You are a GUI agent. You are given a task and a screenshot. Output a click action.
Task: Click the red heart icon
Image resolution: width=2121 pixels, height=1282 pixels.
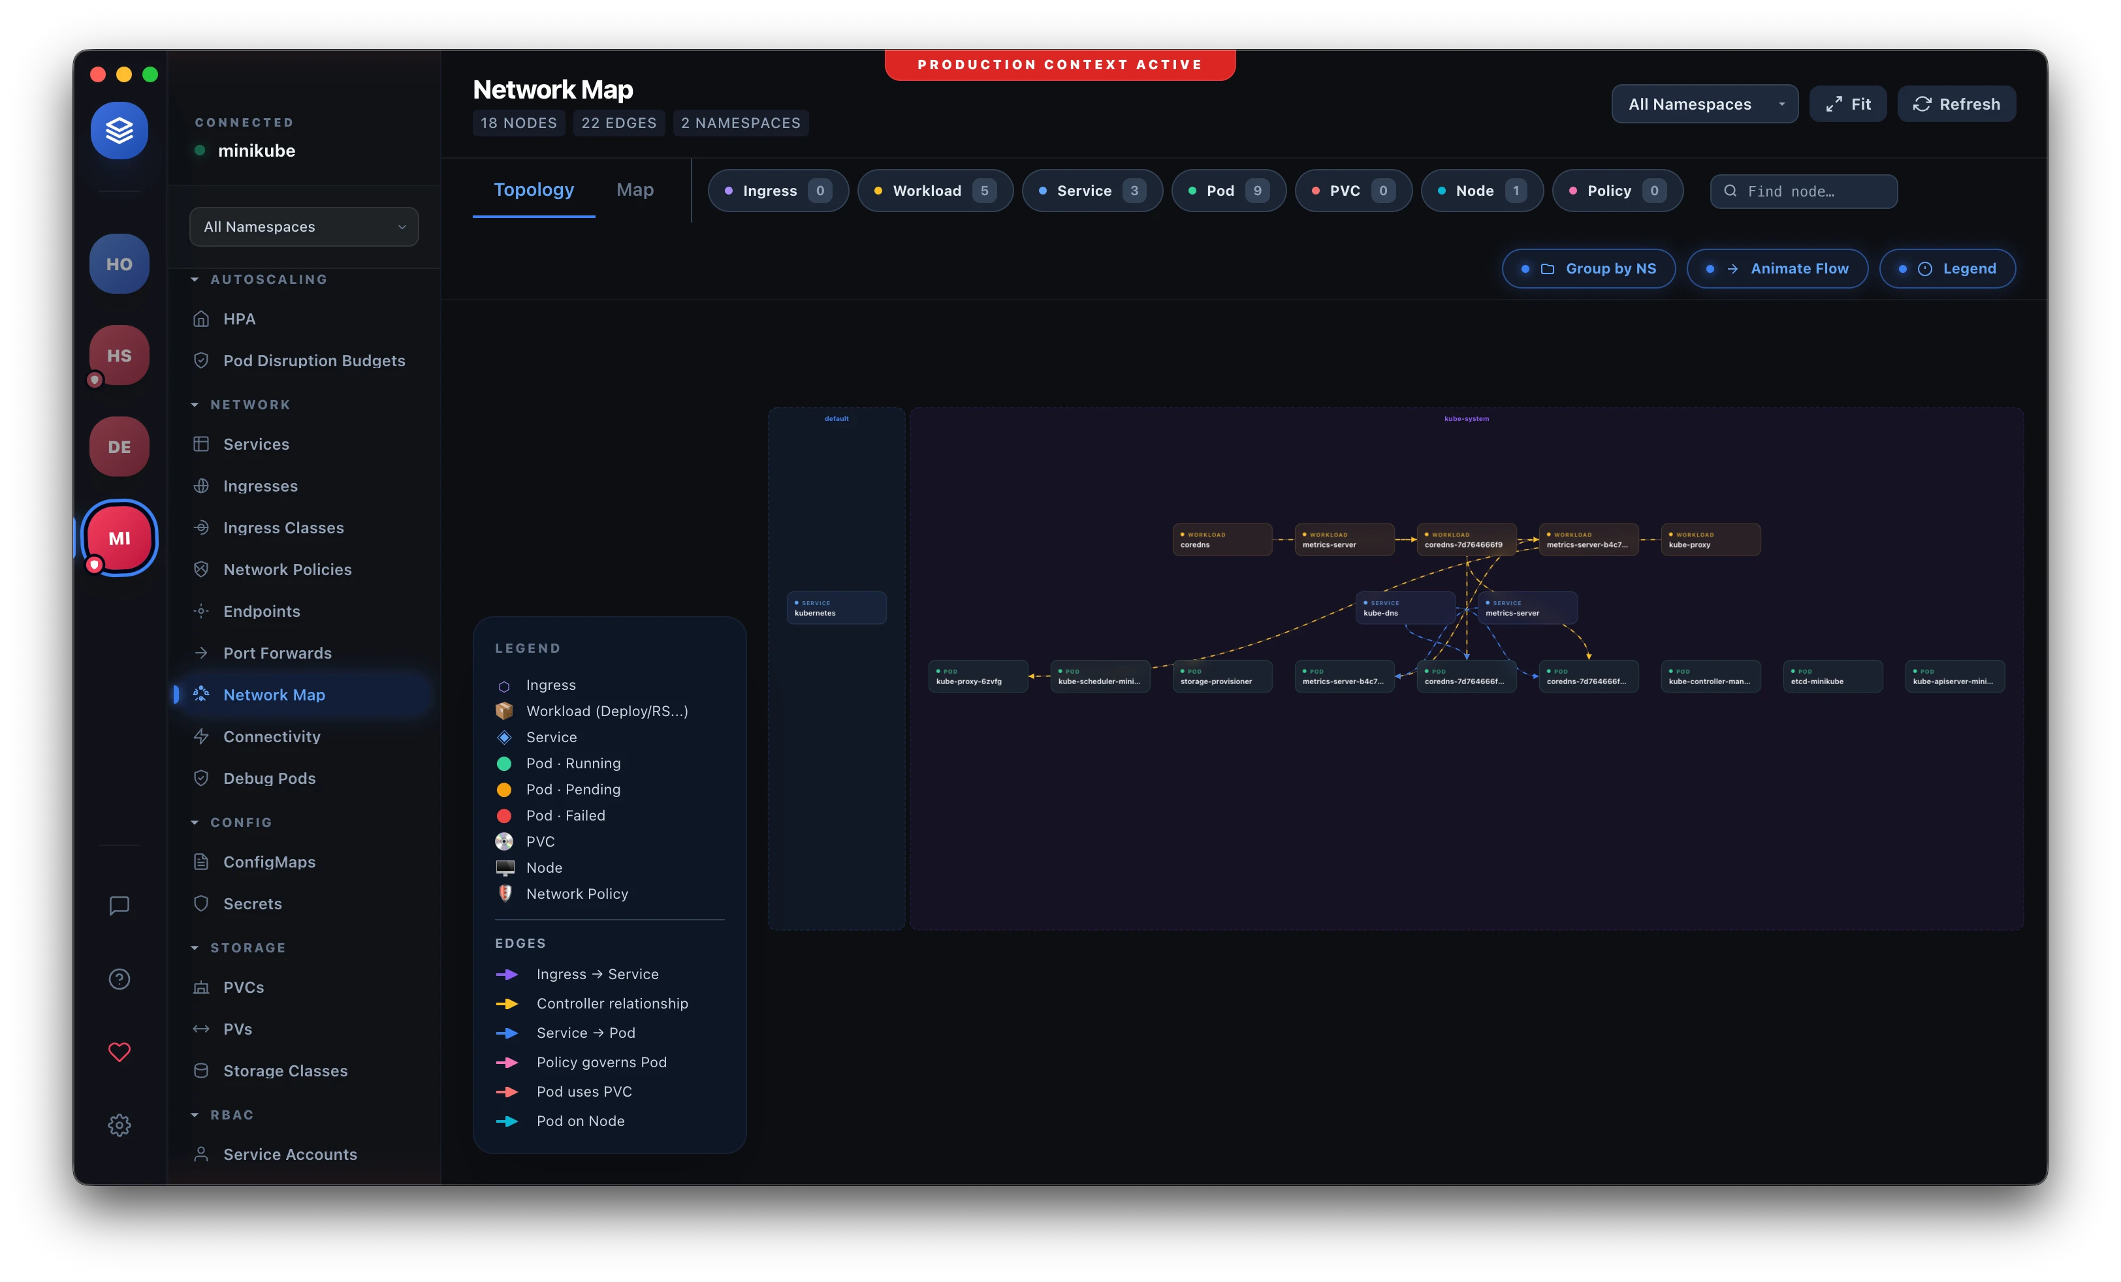click(x=119, y=1052)
